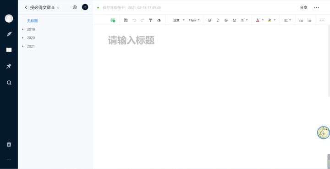Click the 2020 folder label

click(31, 38)
